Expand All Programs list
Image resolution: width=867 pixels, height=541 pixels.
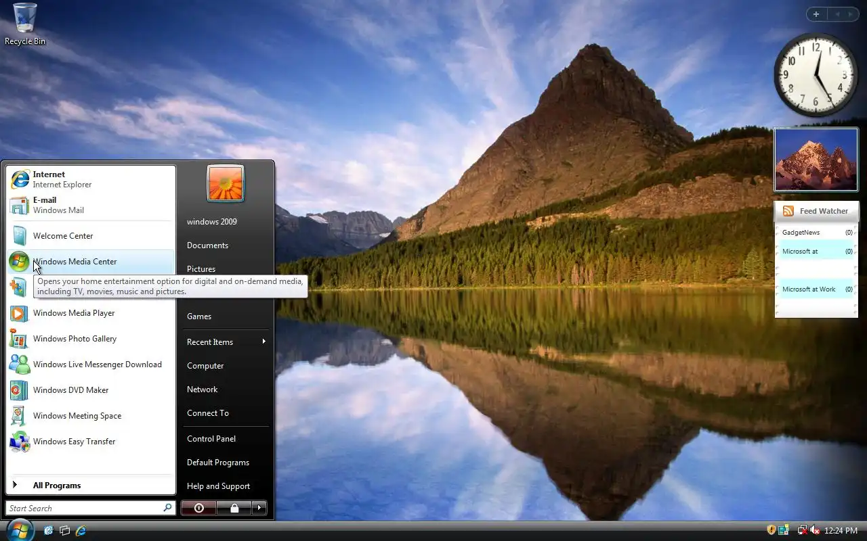tap(91, 486)
